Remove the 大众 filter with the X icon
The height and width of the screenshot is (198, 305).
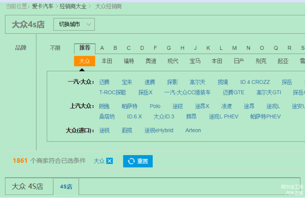[109, 161]
